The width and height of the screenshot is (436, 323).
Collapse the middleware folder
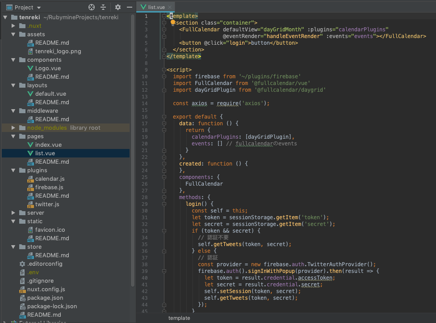13,111
